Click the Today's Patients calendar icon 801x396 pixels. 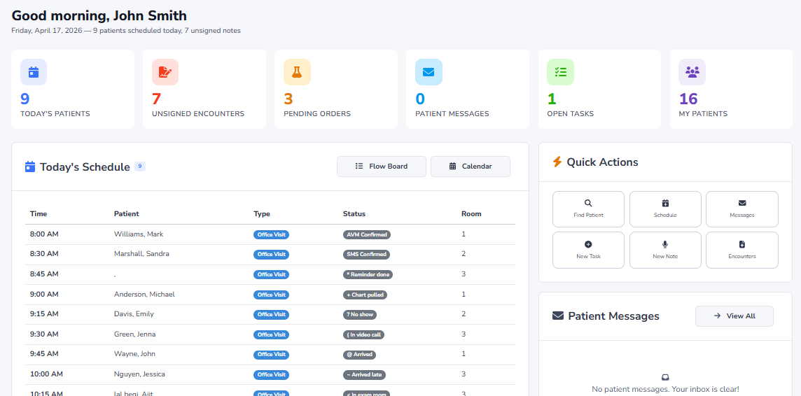tap(34, 72)
